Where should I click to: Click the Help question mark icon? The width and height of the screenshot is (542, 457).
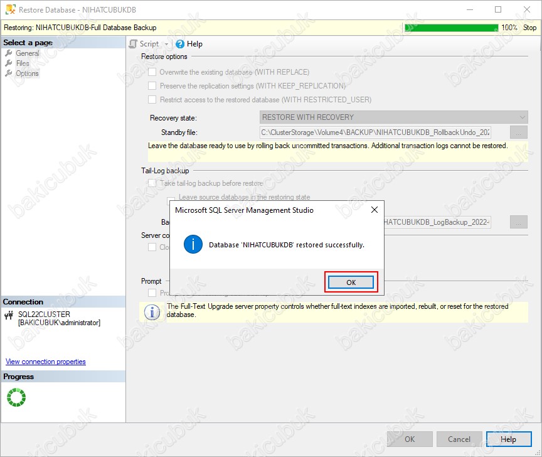pos(180,44)
